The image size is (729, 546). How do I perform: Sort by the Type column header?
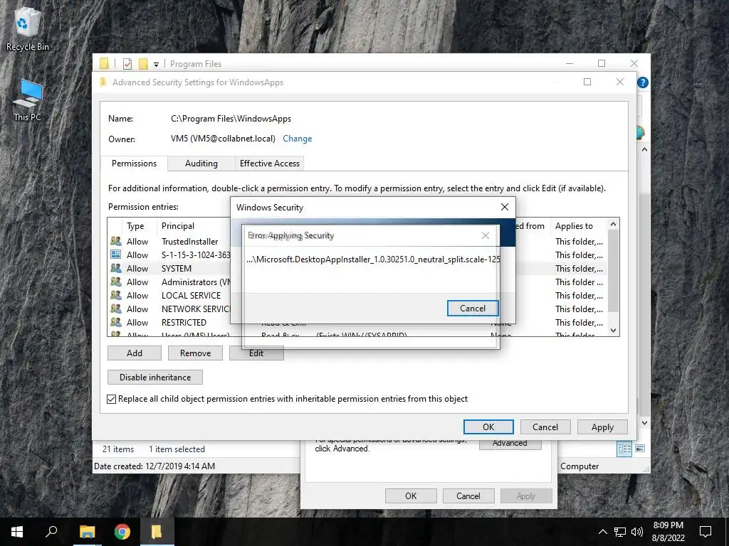[x=135, y=225]
